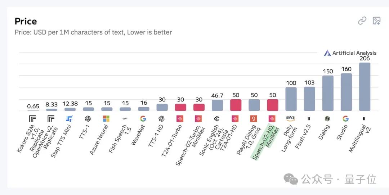The height and width of the screenshot is (195, 389).
Task: Click the Price chart title
Action: point(26,21)
